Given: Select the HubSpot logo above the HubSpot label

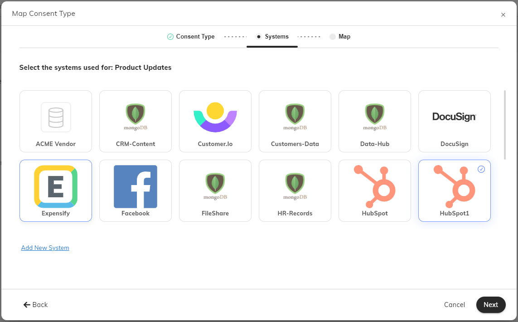Looking at the screenshot, I should [x=375, y=186].
